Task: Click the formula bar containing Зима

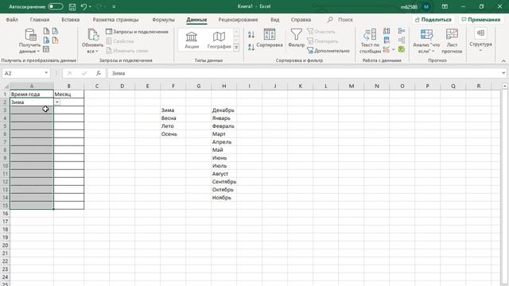Action: pos(304,73)
